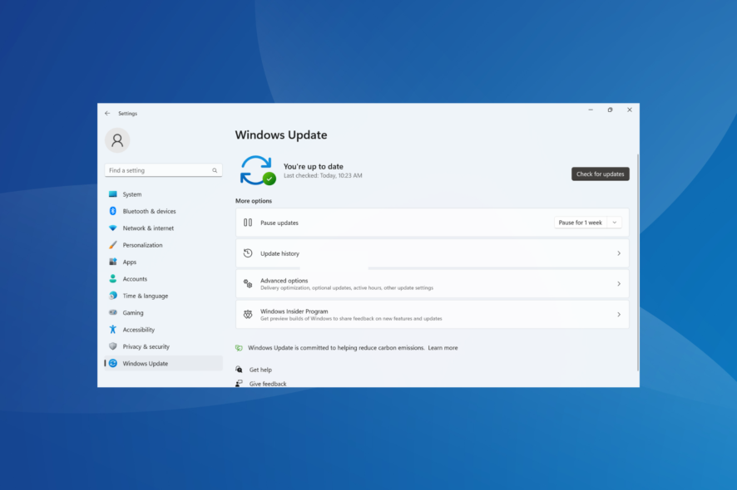737x490 pixels.
Task: Open Accessibility settings
Action: (163, 330)
